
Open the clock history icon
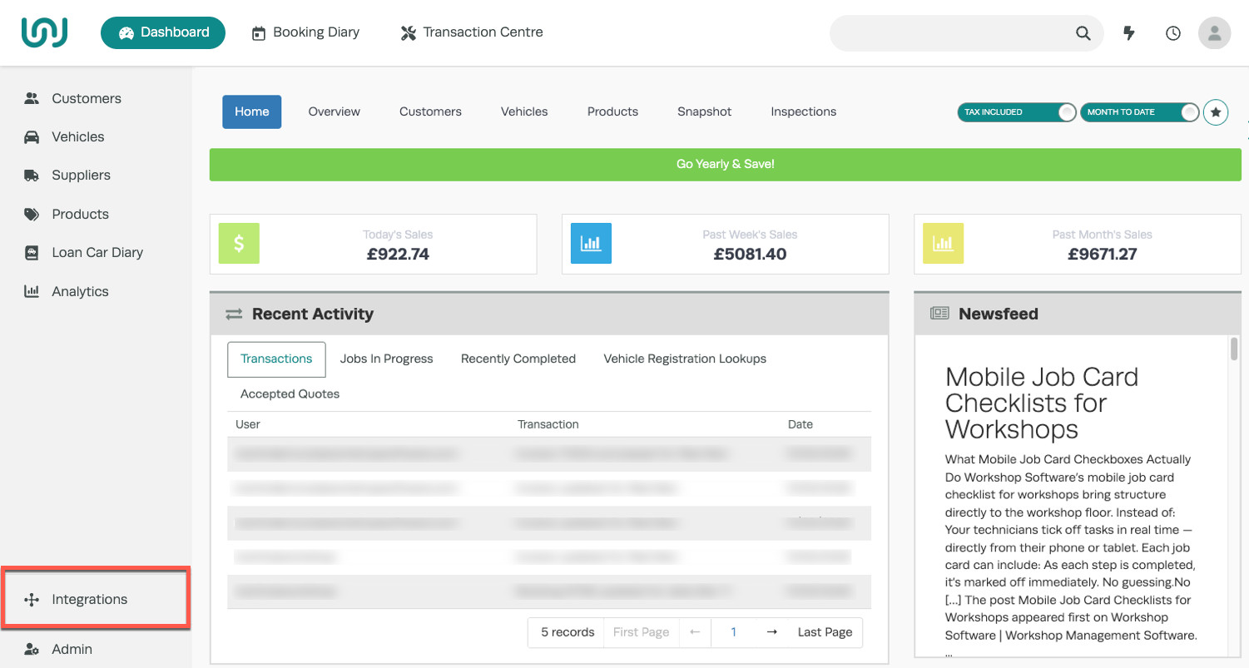(1173, 33)
